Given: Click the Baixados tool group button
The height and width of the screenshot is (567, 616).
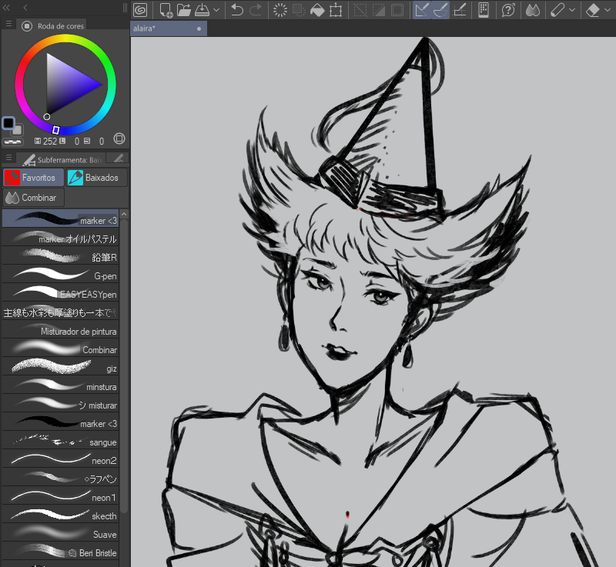Looking at the screenshot, I should tap(97, 178).
